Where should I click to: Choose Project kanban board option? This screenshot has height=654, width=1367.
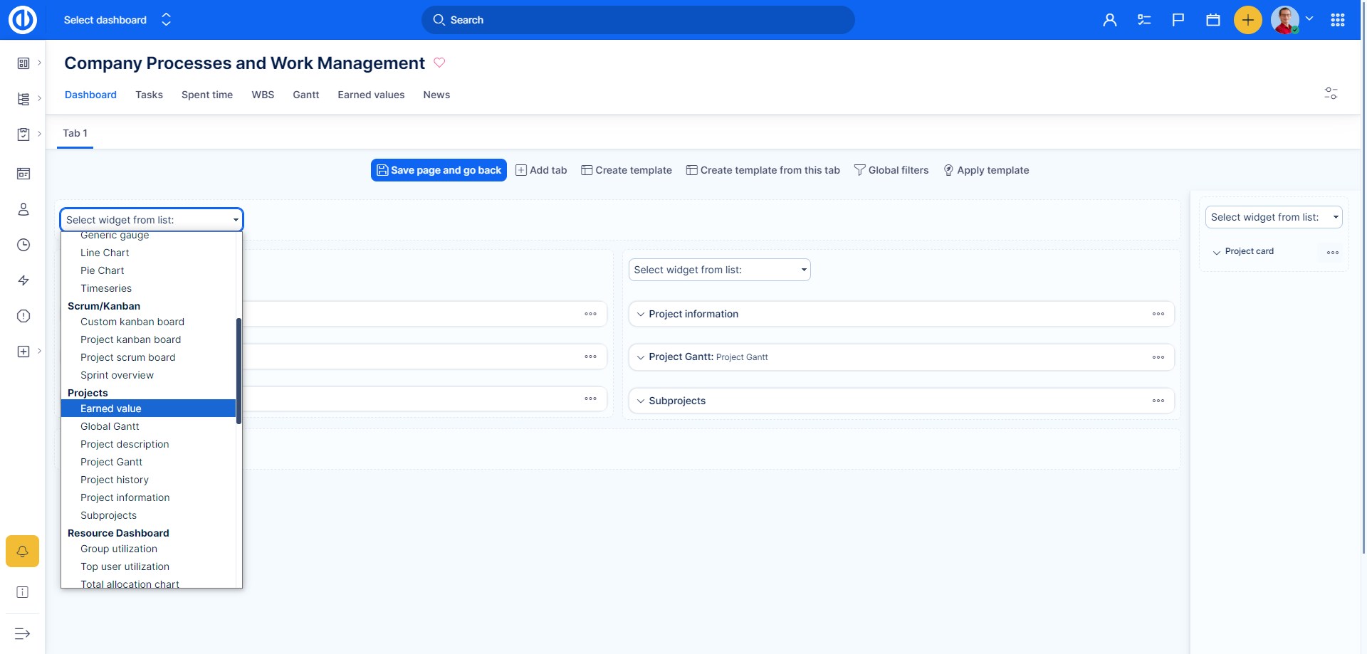tap(130, 339)
